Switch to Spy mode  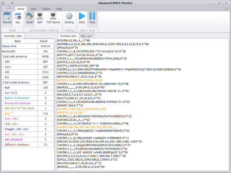tap(18, 18)
